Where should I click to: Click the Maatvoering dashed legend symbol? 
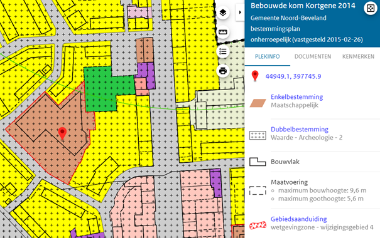pos(258,190)
